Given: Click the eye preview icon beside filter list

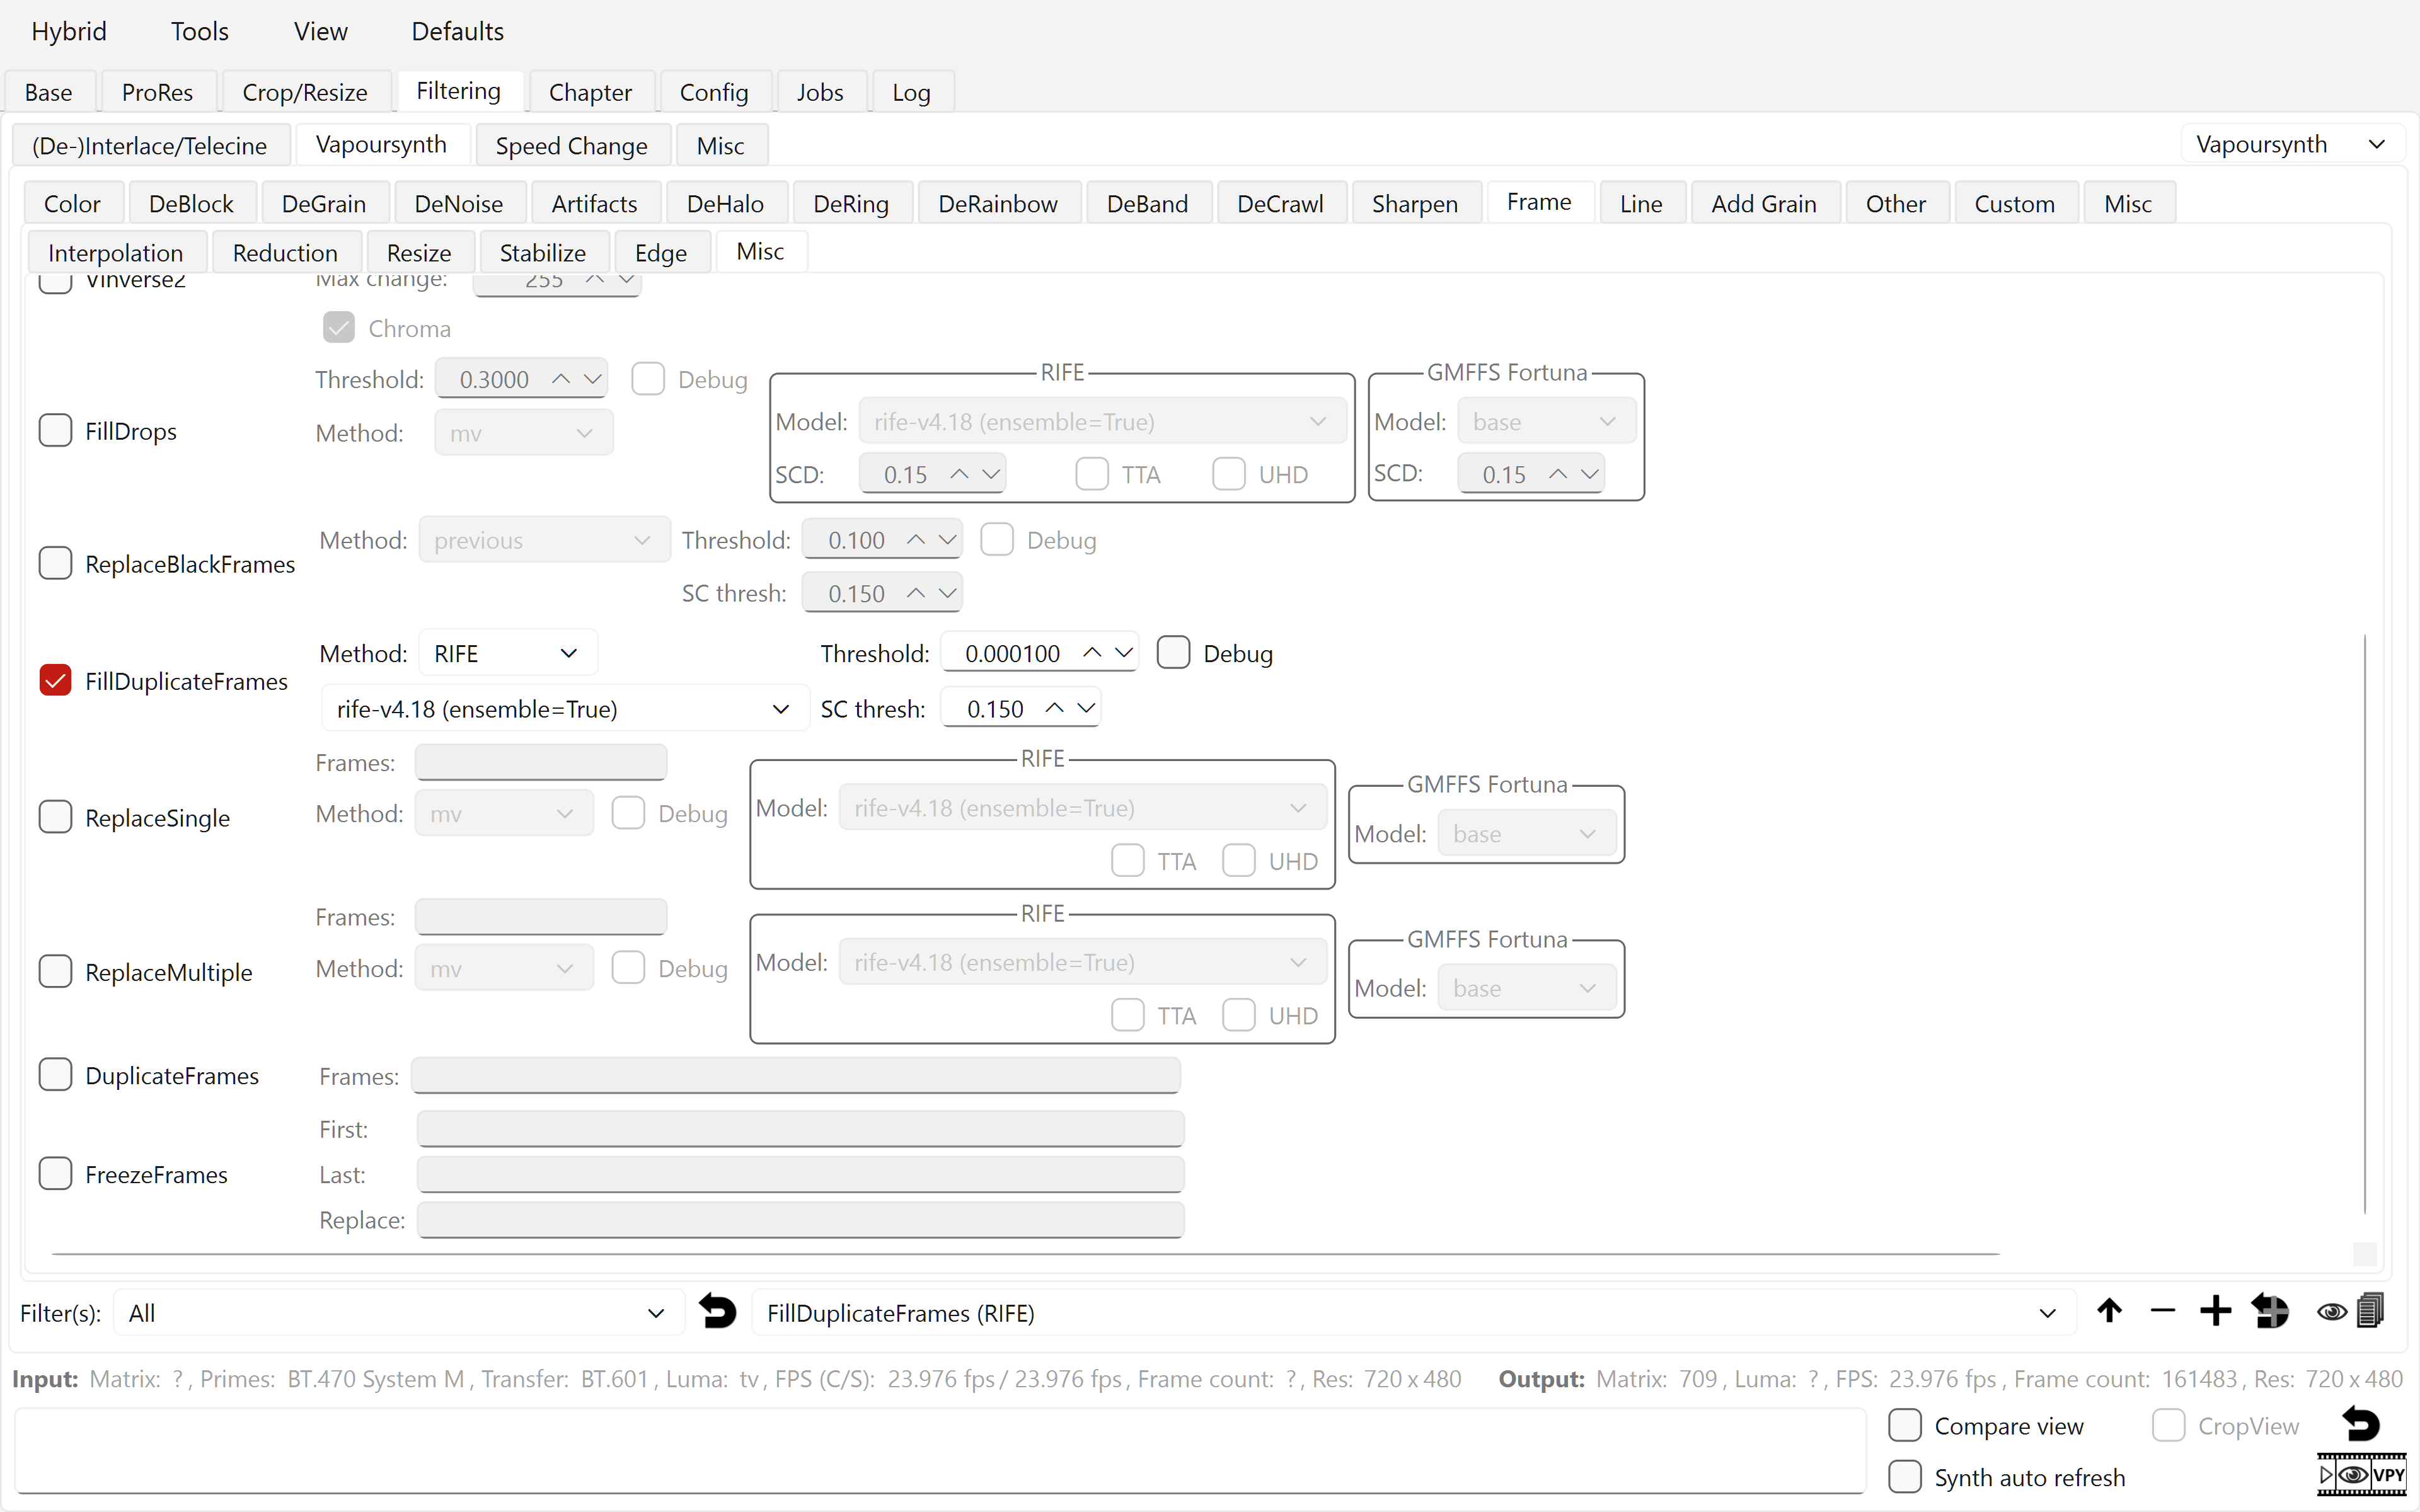Looking at the screenshot, I should pos(2331,1311).
